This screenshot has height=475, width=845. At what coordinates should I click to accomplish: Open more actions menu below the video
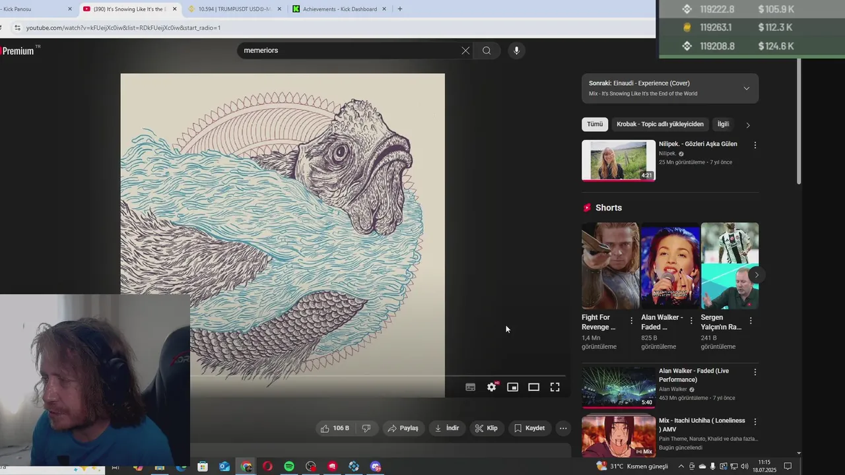563,428
